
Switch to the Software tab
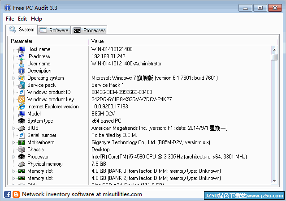point(54,30)
